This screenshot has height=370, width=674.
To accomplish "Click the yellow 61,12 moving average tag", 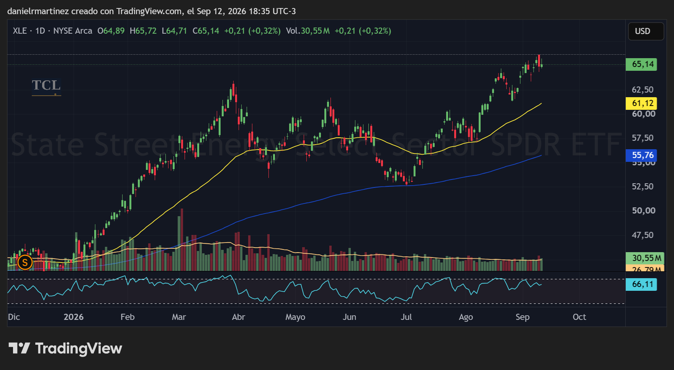I will pos(641,103).
